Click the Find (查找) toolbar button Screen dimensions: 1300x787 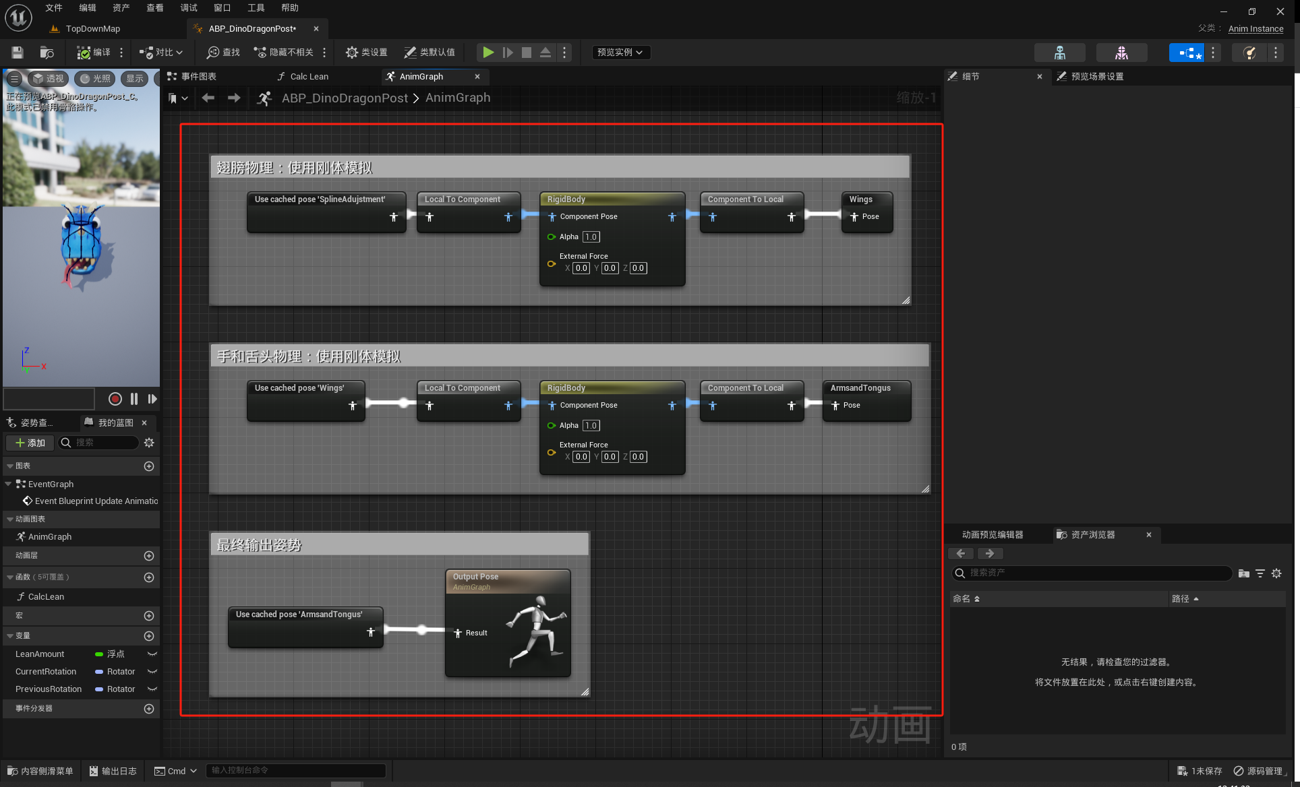(x=223, y=52)
